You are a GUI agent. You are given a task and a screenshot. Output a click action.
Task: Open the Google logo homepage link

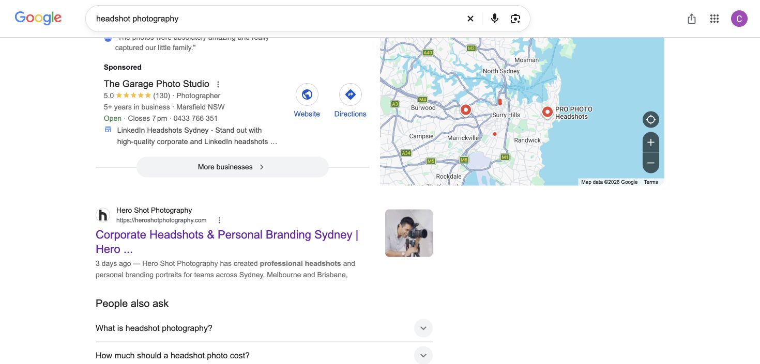(x=38, y=18)
